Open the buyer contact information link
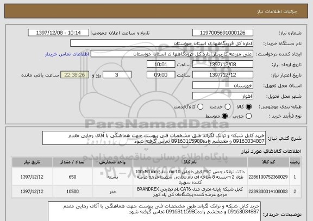313x221 pixels. [67, 54]
